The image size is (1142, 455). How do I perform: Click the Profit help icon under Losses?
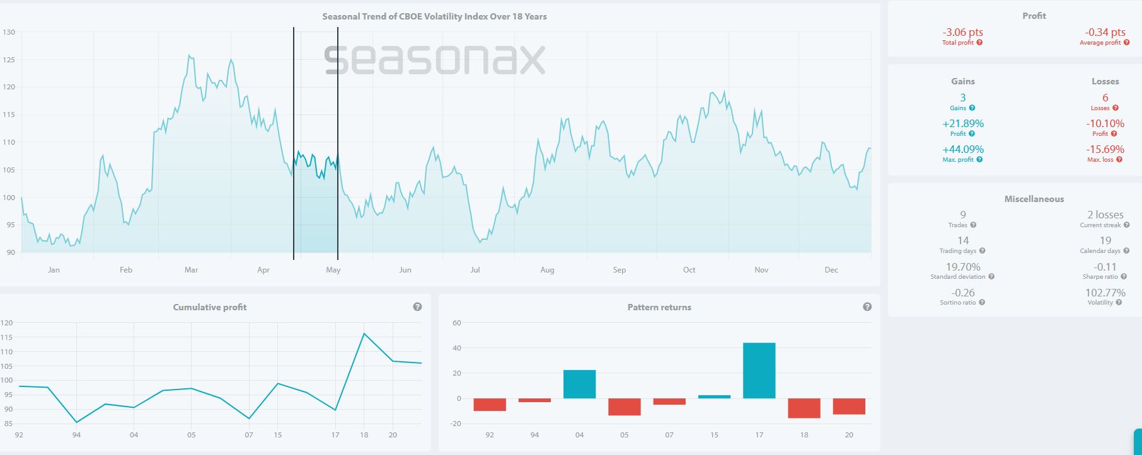tap(1114, 134)
